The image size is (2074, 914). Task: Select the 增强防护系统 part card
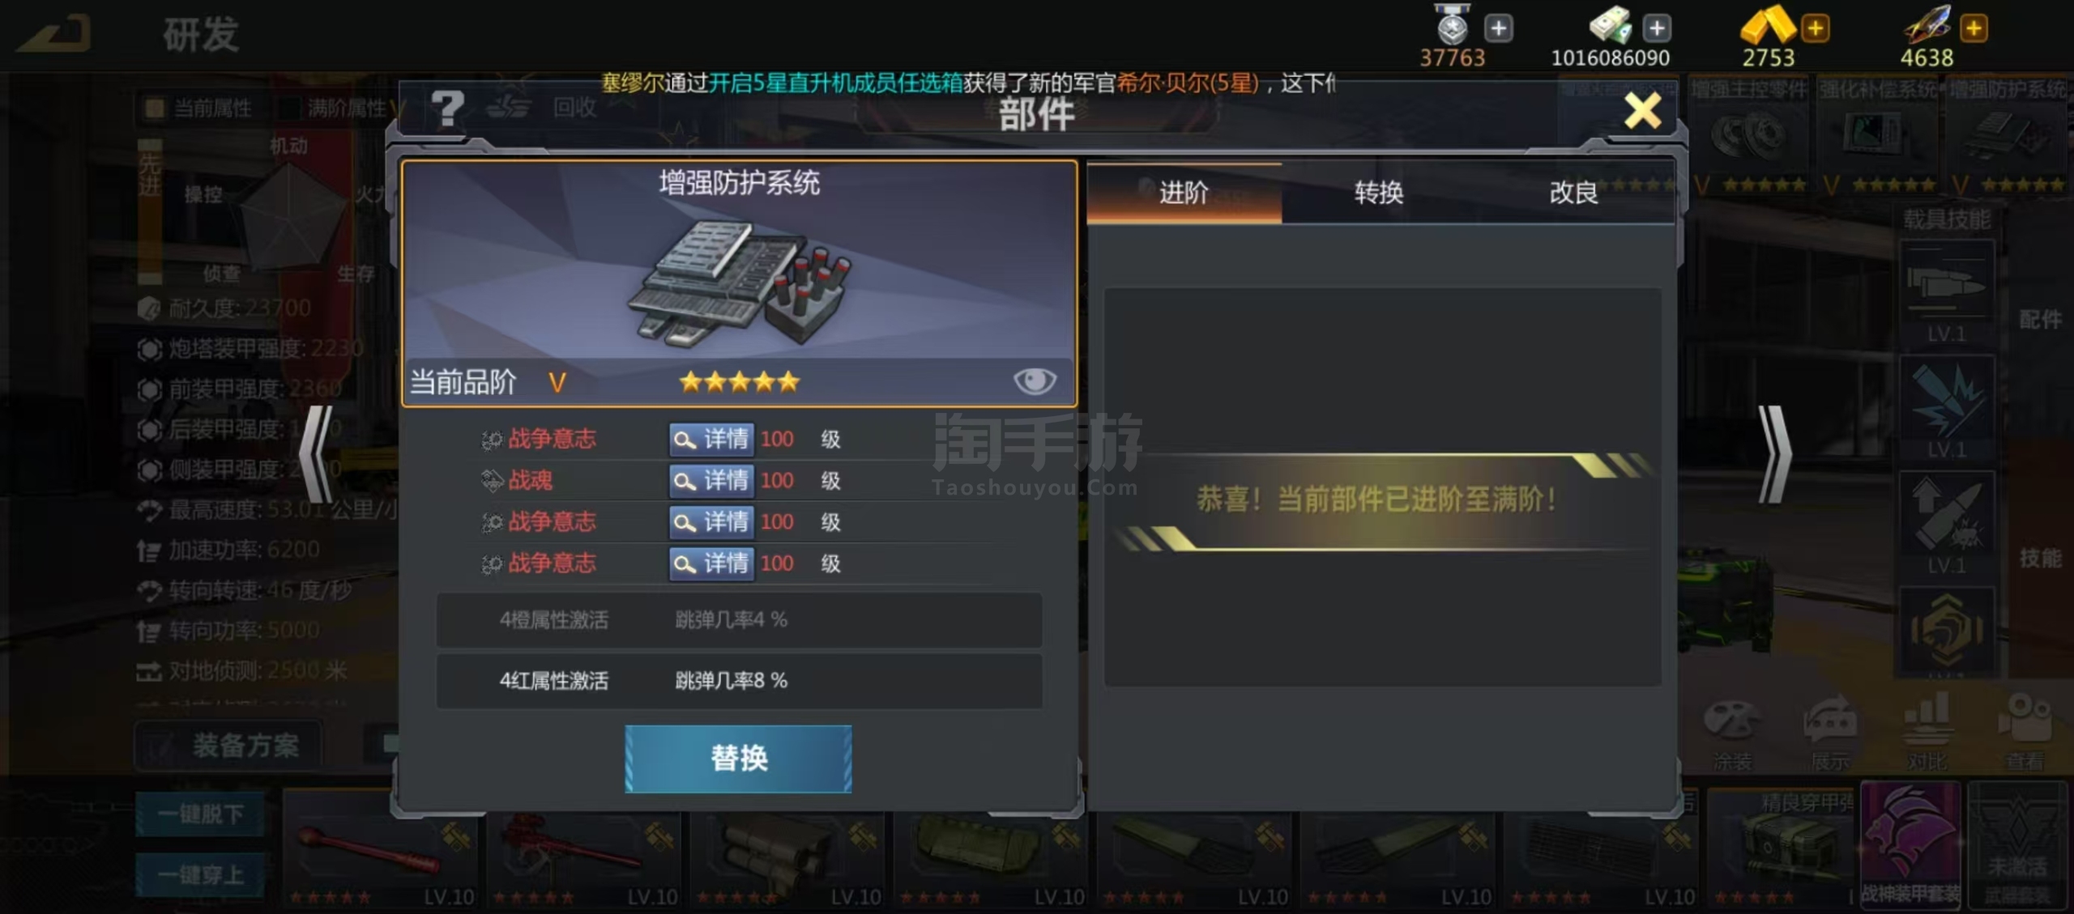[x=739, y=283]
